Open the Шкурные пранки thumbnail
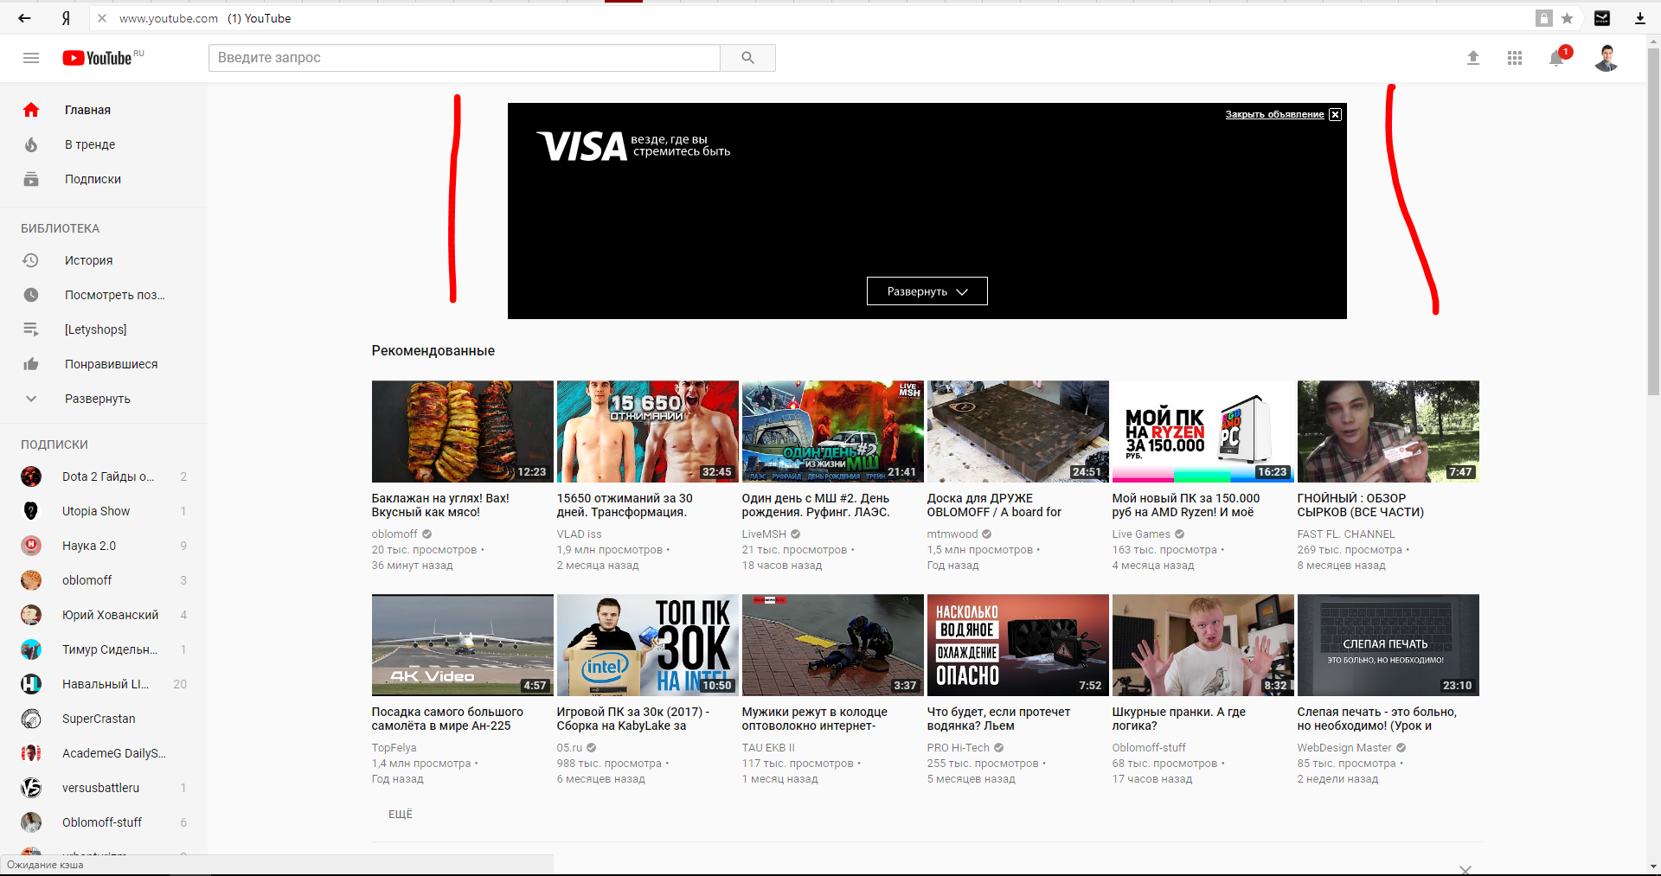 tap(1202, 645)
